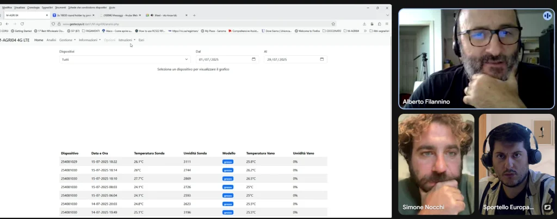Image resolution: width=557 pixels, height=219 pixels.
Task: Open the Dal date calendar picker
Action: 253,59
